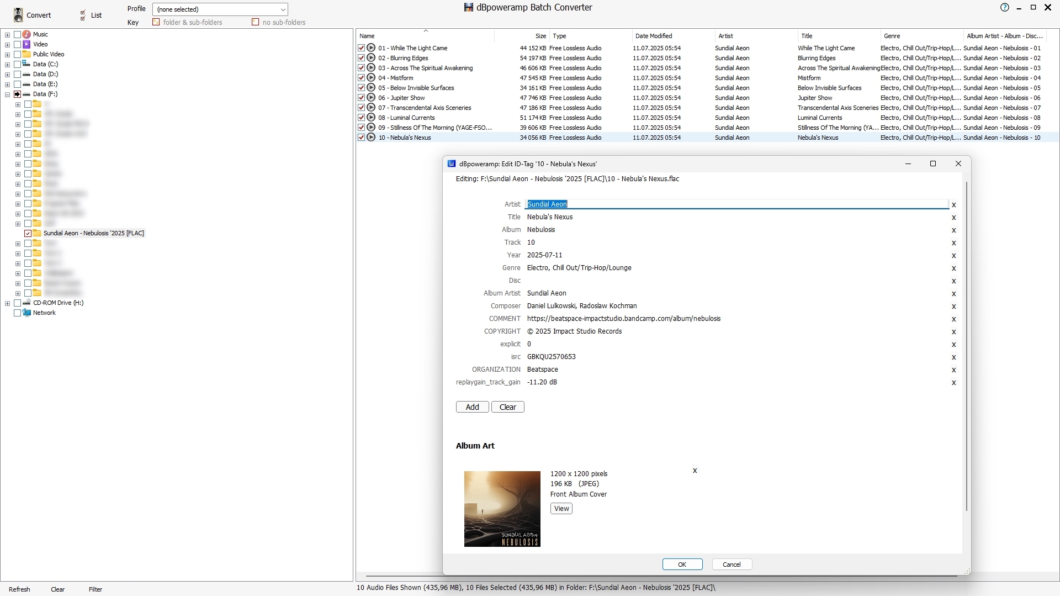Expand the CD-ROM Drive (H:) node
This screenshot has height=596, width=1060.
click(7, 303)
